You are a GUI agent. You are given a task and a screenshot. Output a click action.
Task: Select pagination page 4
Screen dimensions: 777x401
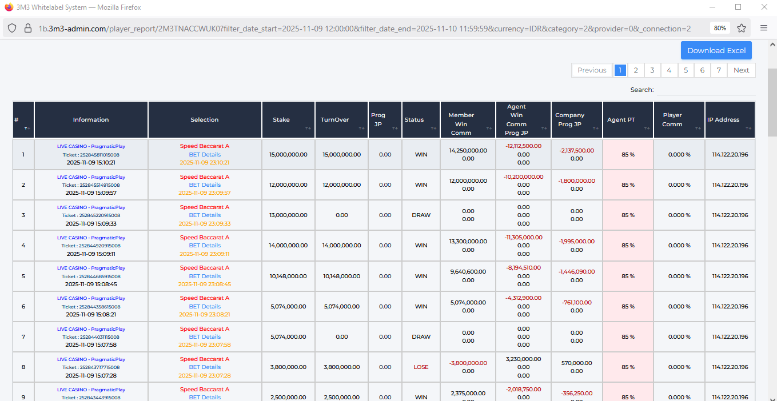point(669,70)
